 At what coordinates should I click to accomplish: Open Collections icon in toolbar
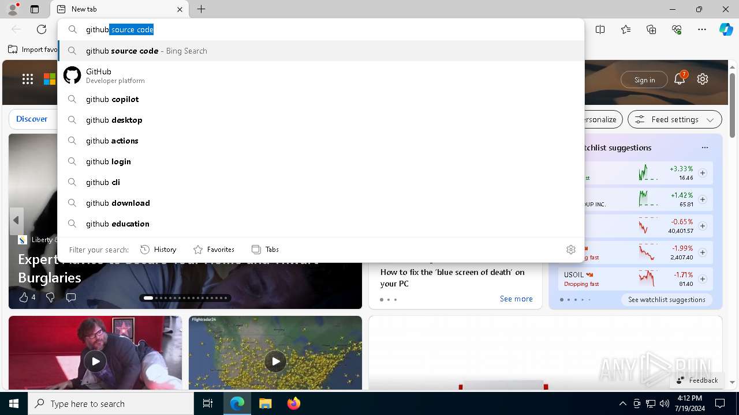coord(651,29)
